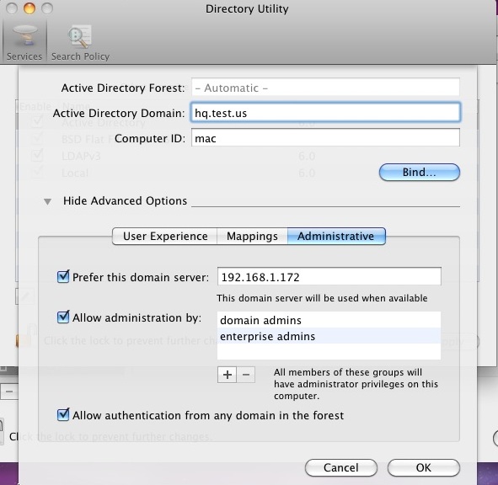Open the Services toolbar icon
Screen dimensions: 498x485
pos(24,42)
